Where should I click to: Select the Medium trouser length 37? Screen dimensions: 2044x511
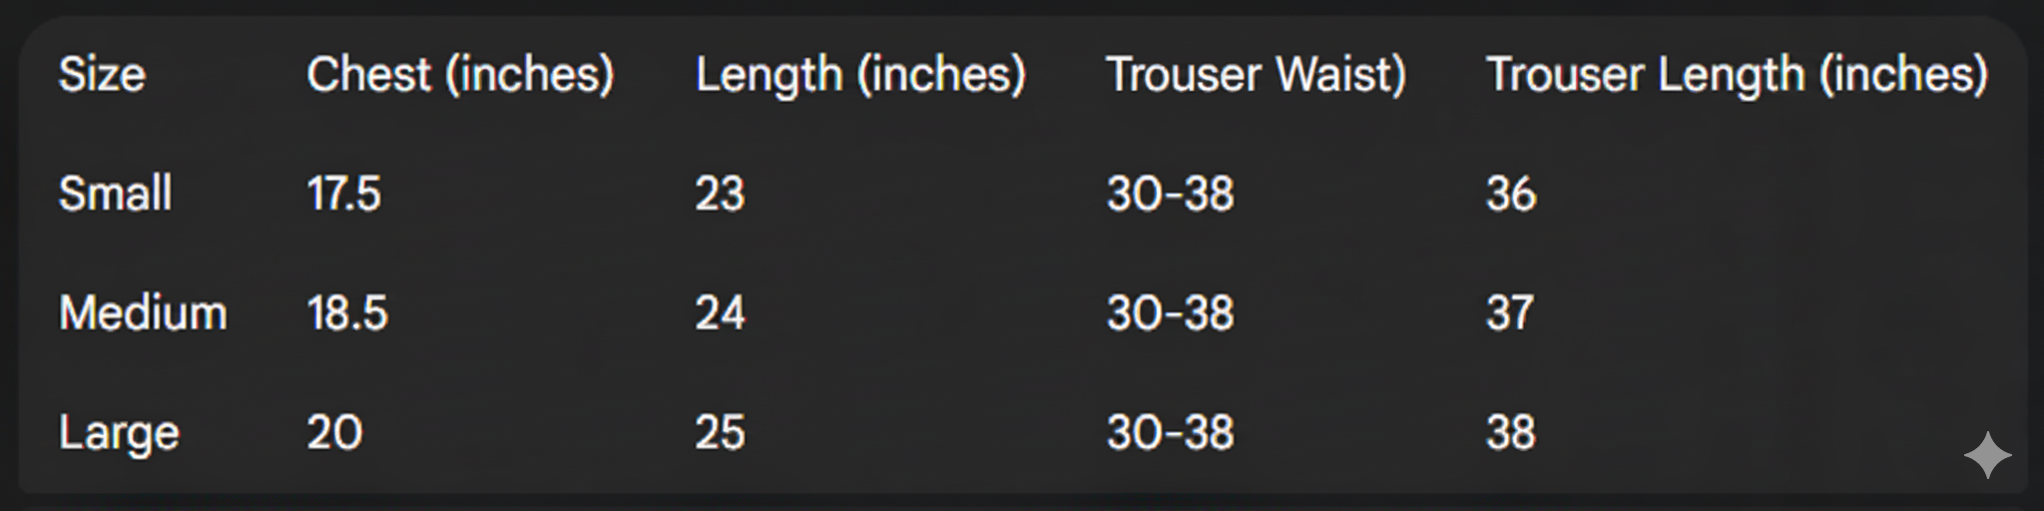click(1509, 313)
